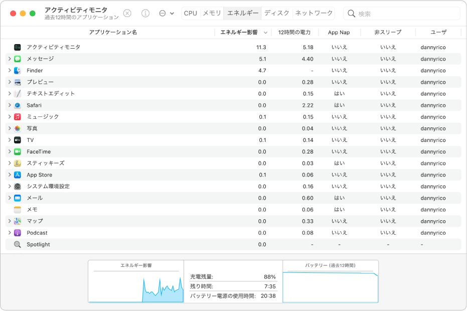Click the 写真 app icon
This screenshot has width=467, height=311.
(18, 128)
